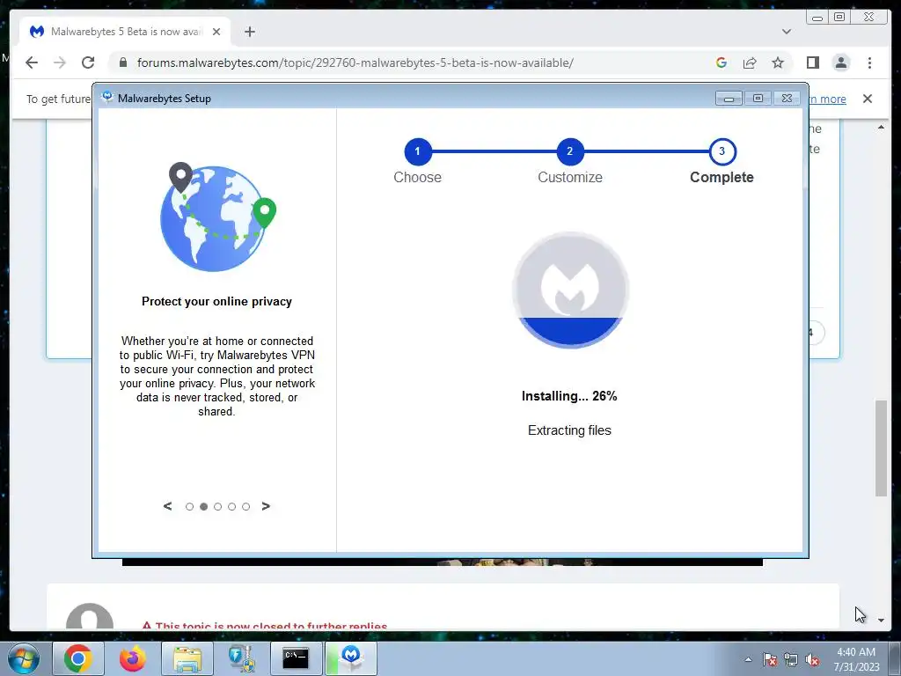Image resolution: width=901 pixels, height=676 pixels.
Task: Select the third carousel dot
Action: point(218,506)
